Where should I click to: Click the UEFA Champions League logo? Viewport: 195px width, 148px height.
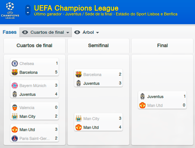click(x=10, y=10)
